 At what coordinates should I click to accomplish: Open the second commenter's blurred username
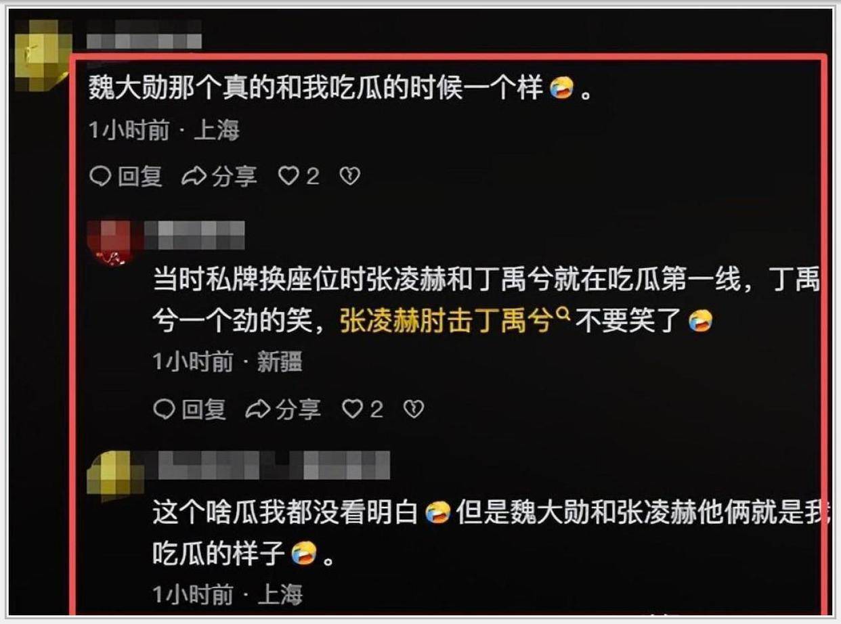pos(194,233)
